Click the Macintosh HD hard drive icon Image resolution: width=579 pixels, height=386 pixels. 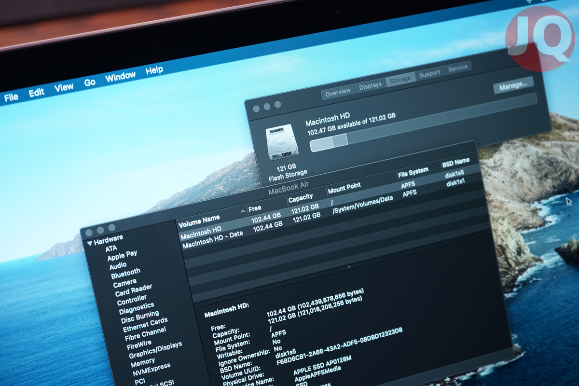point(282,142)
